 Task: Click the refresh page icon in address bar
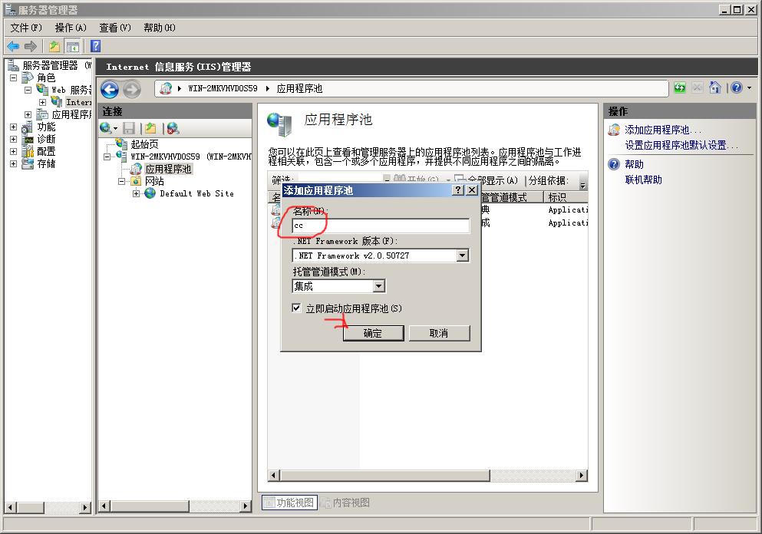point(680,88)
